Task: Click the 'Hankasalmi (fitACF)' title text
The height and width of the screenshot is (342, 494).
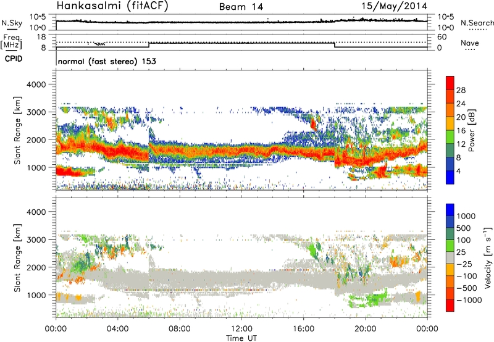Action: point(112,6)
